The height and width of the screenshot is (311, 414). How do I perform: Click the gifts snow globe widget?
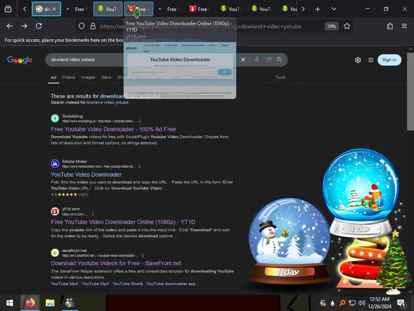[361, 192]
